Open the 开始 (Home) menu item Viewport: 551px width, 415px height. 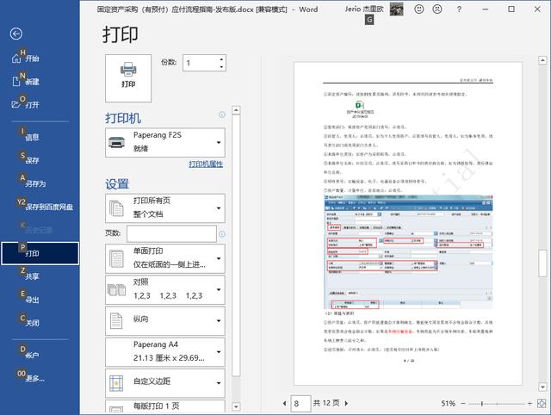pyautogui.click(x=32, y=59)
